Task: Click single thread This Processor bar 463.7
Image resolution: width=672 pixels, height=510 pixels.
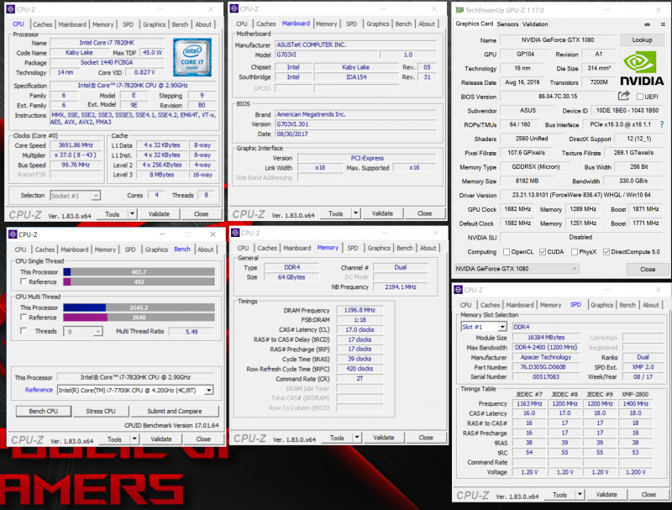Action: (x=139, y=271)
